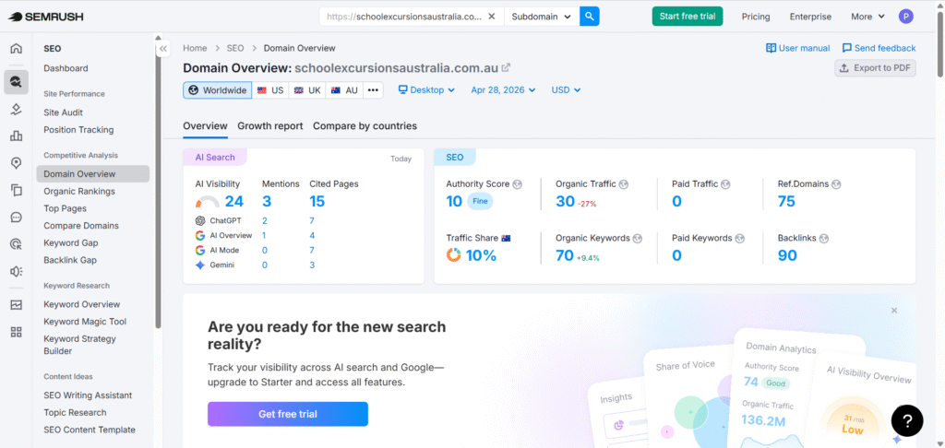Click the page vertical scrollbar
Screen dimensions: 945x448
click(940, 42)
